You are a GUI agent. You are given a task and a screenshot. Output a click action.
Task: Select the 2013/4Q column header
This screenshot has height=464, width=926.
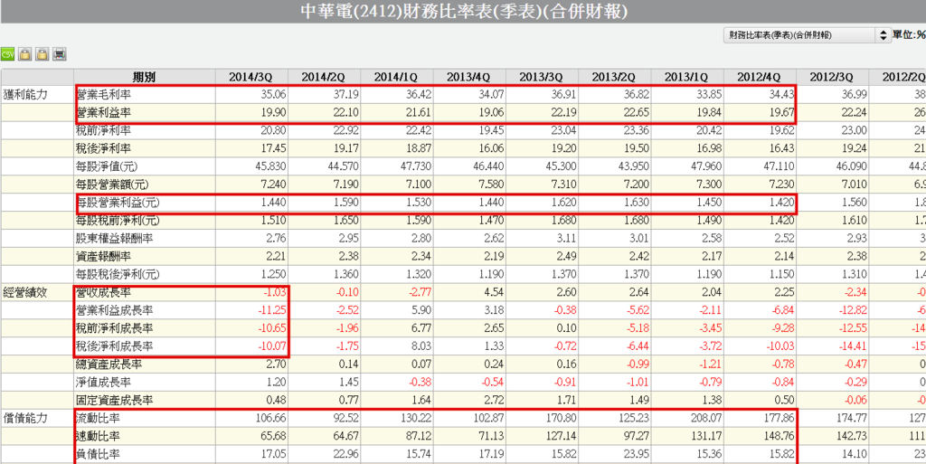(x=469, y=77)
